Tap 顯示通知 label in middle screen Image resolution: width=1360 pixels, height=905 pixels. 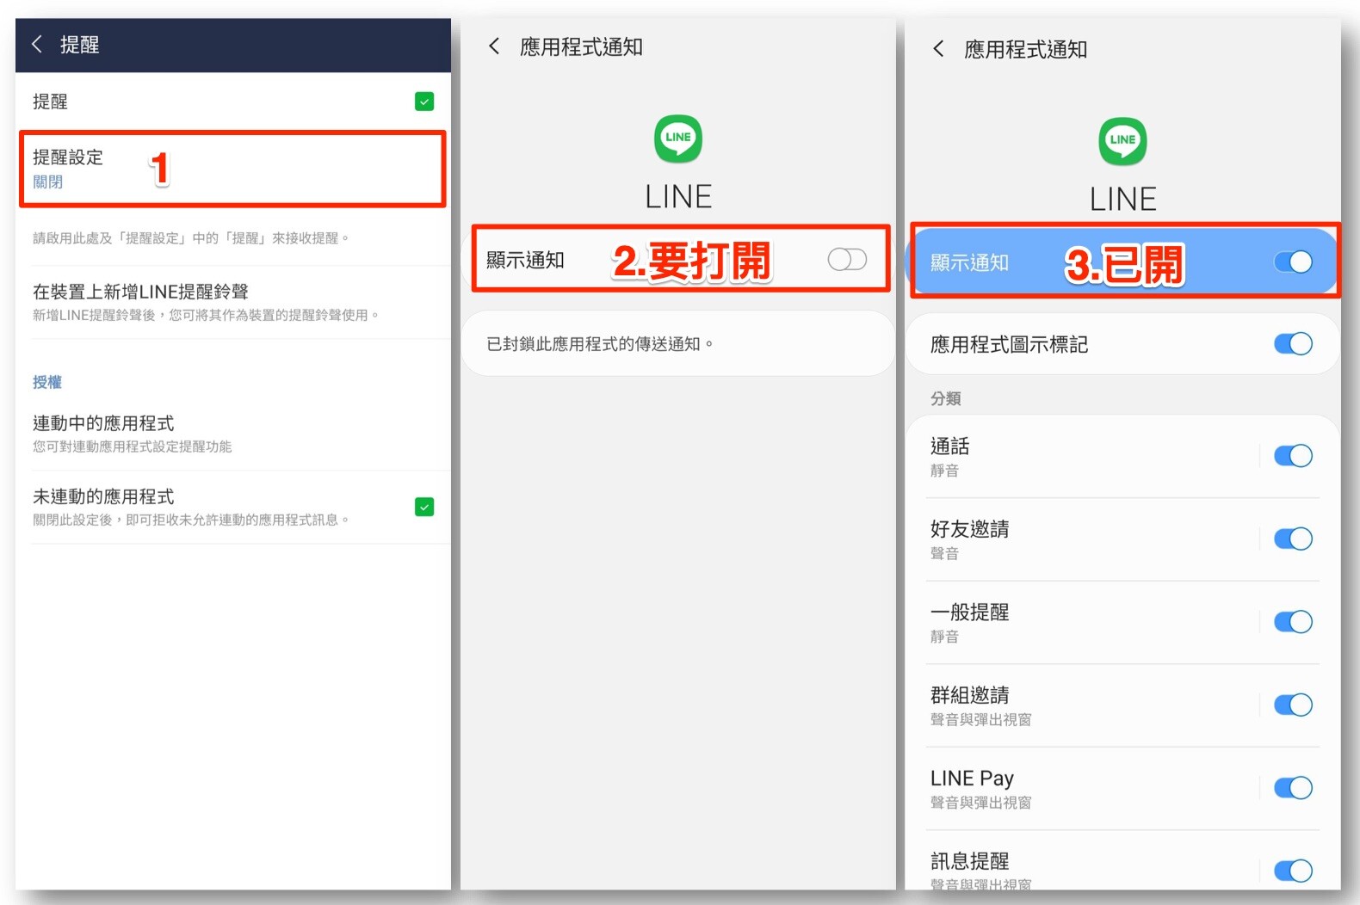(525, 260)
